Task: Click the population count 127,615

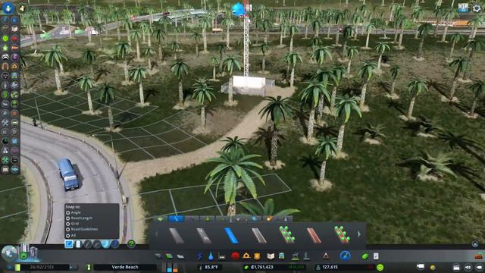Action: [330, 267]
